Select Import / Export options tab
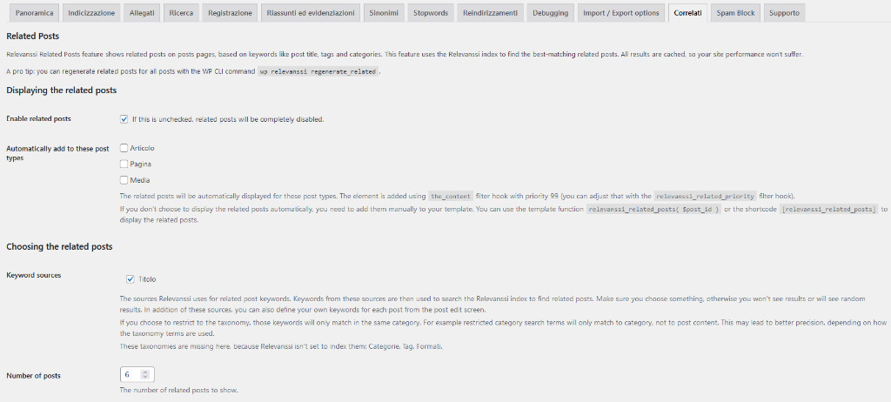Image resolution: width=891 pixels, height=402 pixels. (620, 12)
